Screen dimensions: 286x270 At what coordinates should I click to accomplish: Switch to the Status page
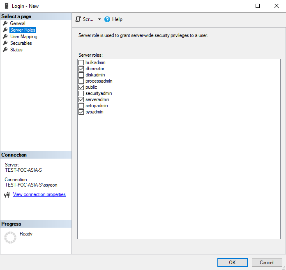pos(16,50)
